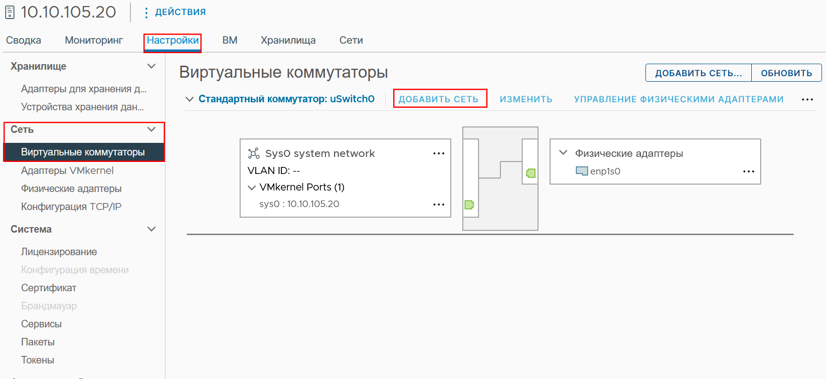Open the Настройки tab
Image resolution: width=826 pixels, height=379 pixels.
click(x=173, y=40)
